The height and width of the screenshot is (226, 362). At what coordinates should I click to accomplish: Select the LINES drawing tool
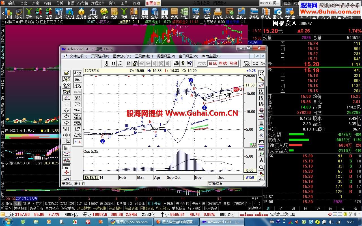(66, 154)
